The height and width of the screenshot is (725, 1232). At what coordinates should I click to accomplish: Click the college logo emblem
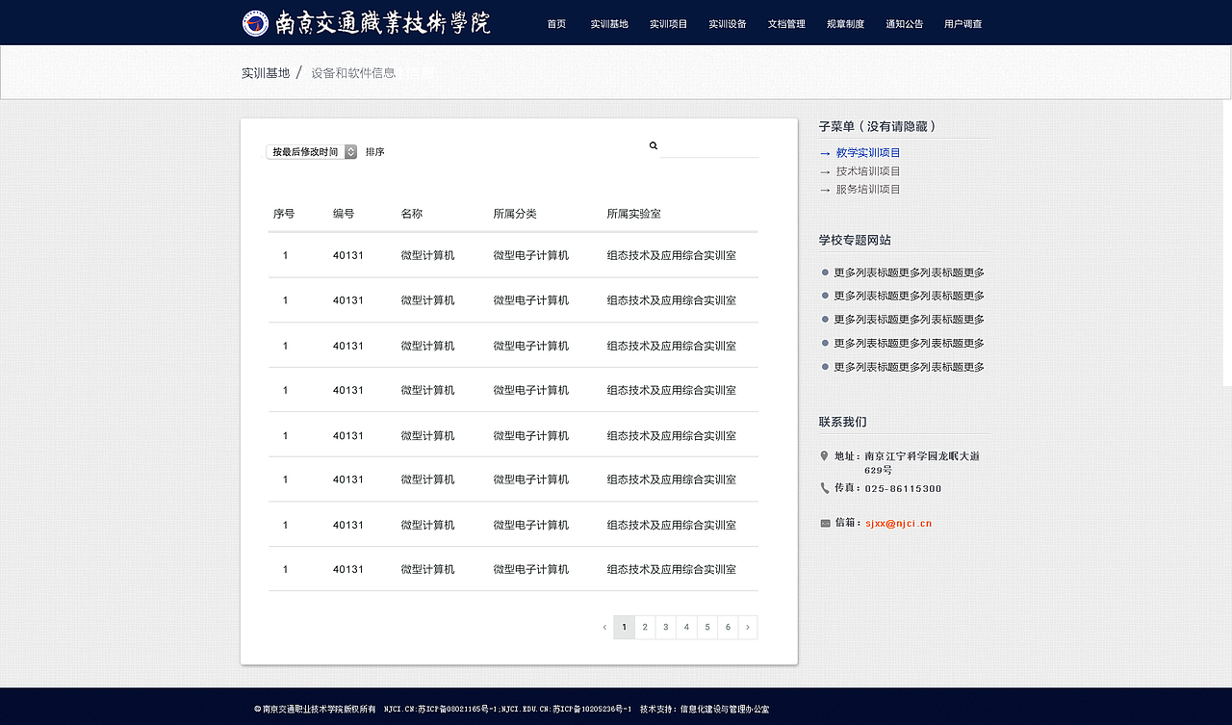pos(255,23)
